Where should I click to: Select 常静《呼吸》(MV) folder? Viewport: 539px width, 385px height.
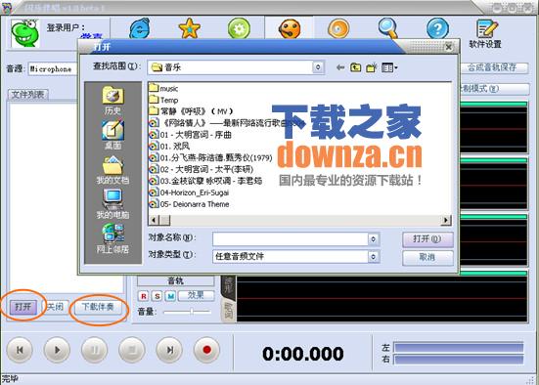[x=191, y=111]
